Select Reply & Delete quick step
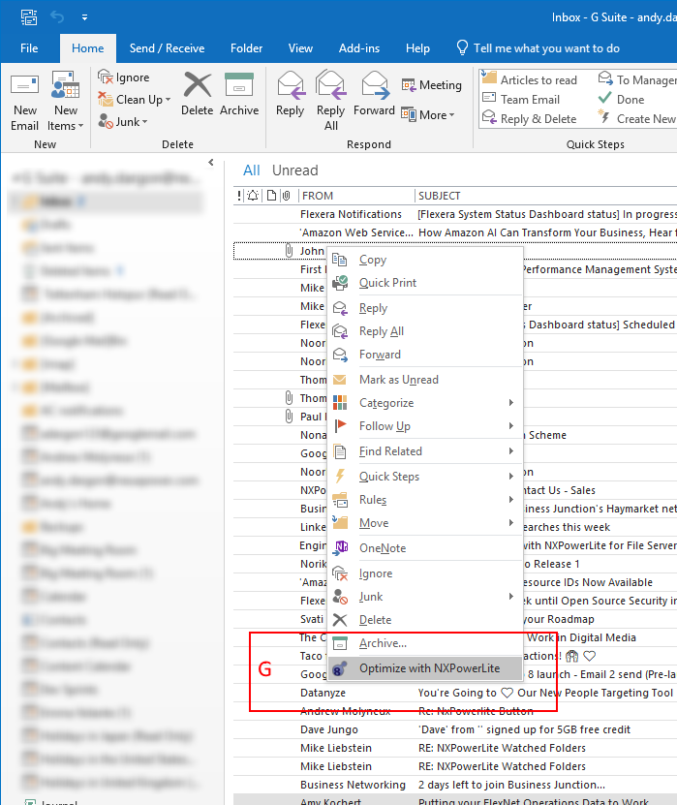 point(529,119)
